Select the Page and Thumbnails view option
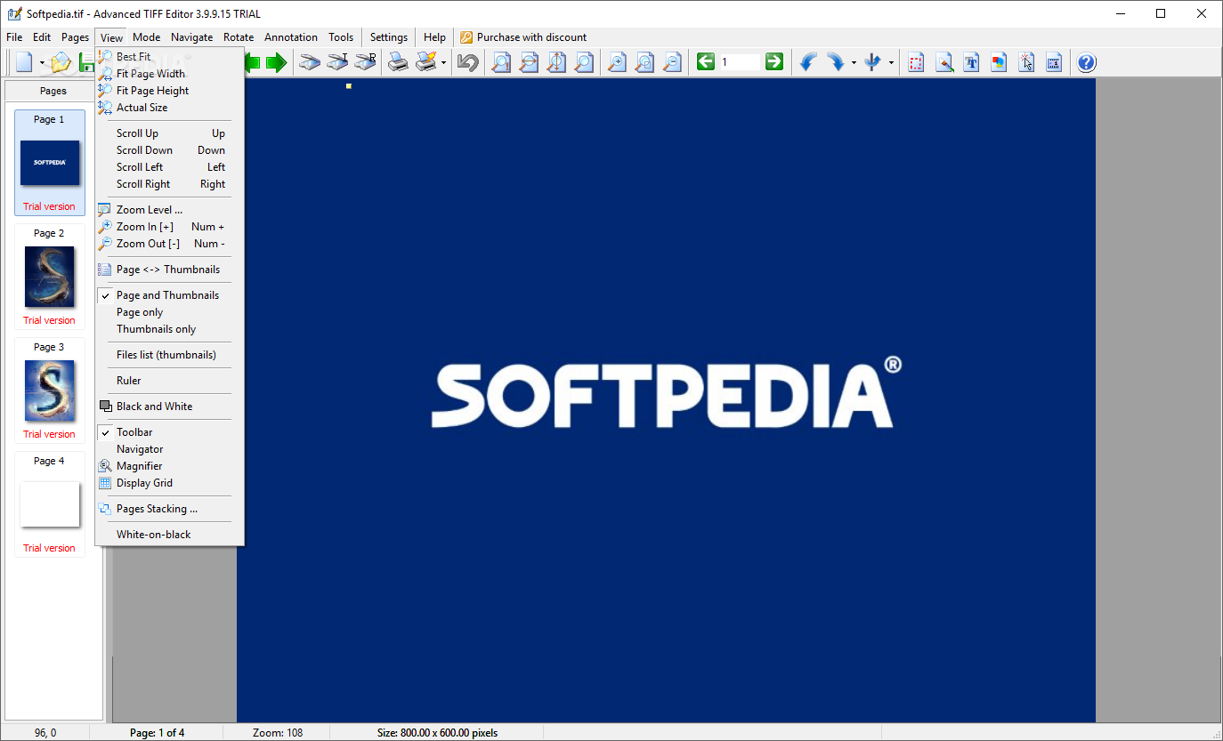This screenshot has width=1223, height=741. point(169,295)
